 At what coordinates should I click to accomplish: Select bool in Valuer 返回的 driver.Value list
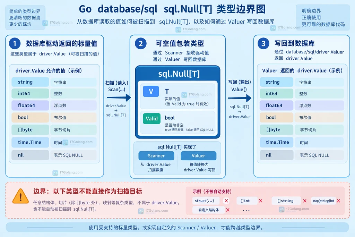pyautogui.click(x=276, y=117)
